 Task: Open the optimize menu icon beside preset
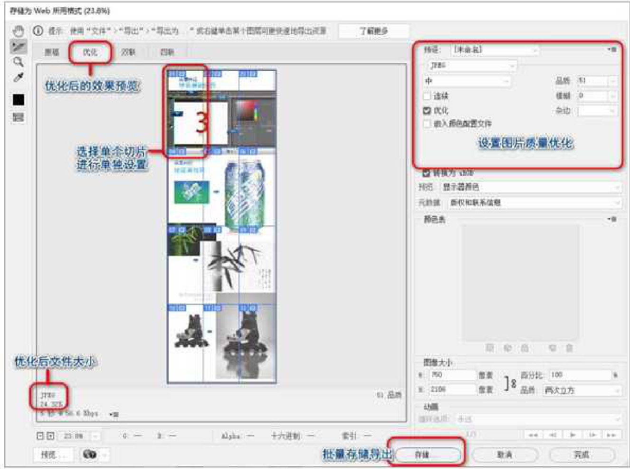click(x=612, y=49)
